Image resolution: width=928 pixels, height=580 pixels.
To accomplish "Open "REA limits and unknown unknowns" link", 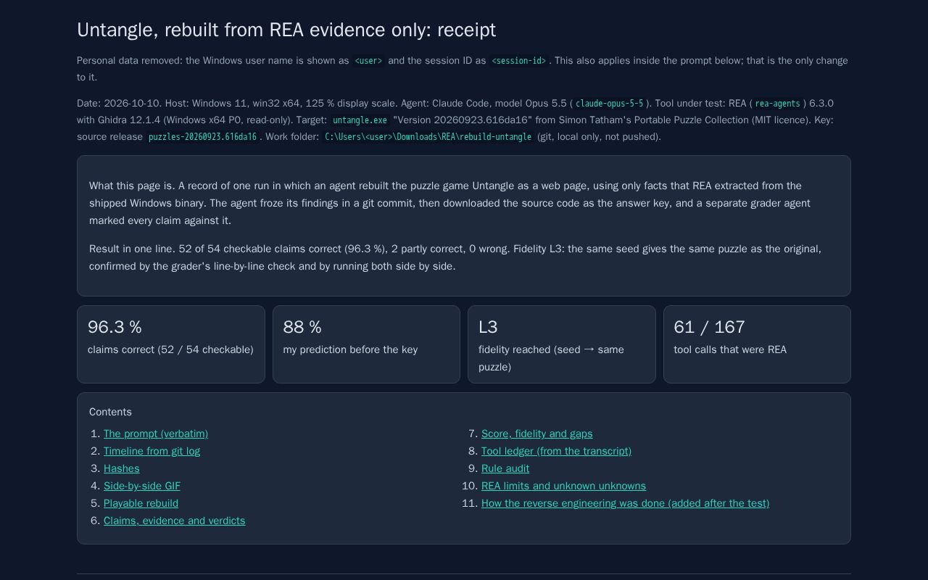I will (563, 486).
